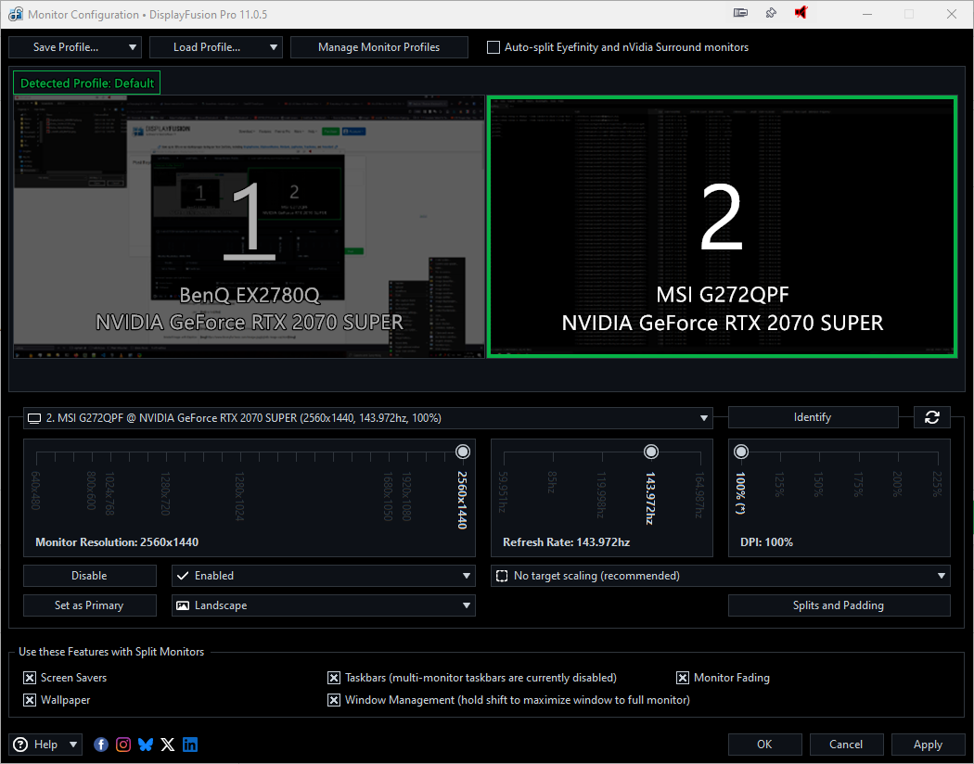
Task: Open the X social icon link
Action: (168, 745)
